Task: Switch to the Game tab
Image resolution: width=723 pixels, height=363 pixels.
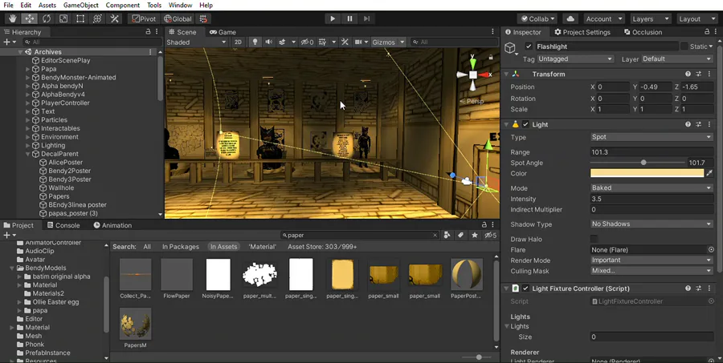Action: (223, 32)
